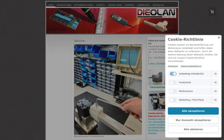Toggle the Unbedingt erforderlich switch
Screen dimensions: 224x140
pyautogui.click(x=173, y=74)
